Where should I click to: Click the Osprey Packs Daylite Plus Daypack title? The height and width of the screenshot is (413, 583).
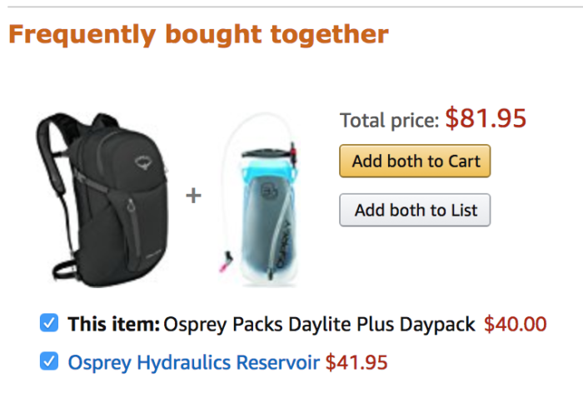(x=320, y=324)
